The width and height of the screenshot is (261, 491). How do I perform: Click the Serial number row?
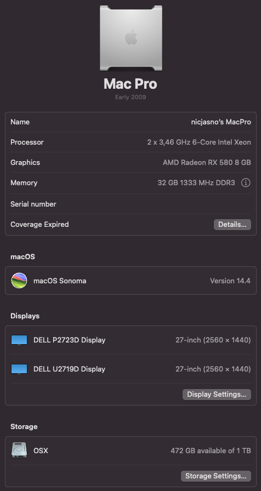pyautogui.click(x=130, y=204)
